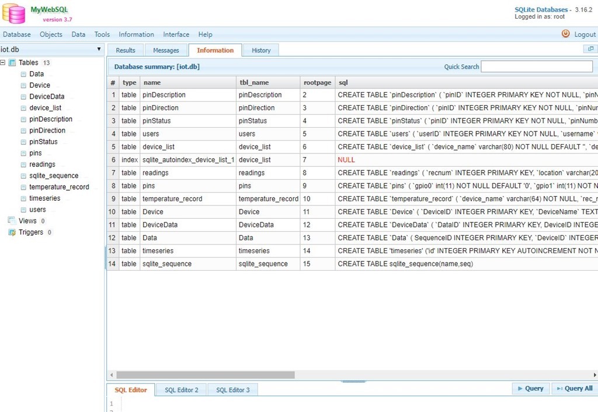Image resolution: width=598 pixels, height=412 pixels.
Task: Click the table icon beside DeviceData
Action: click(x=23, y=97)
